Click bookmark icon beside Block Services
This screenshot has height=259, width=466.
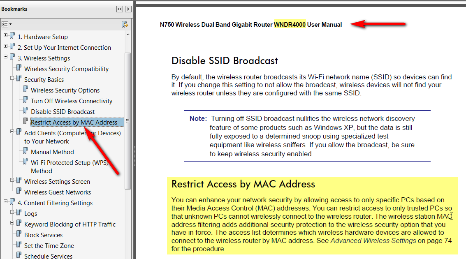[x=19, y=234]
